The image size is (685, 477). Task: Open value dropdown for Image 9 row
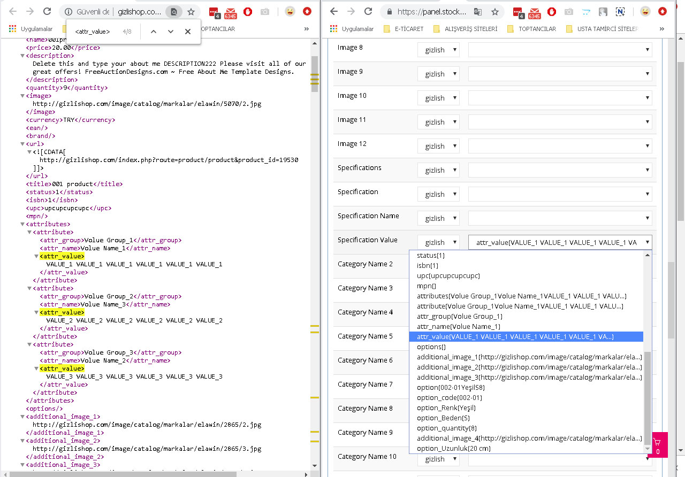click(x=560, y=74)
